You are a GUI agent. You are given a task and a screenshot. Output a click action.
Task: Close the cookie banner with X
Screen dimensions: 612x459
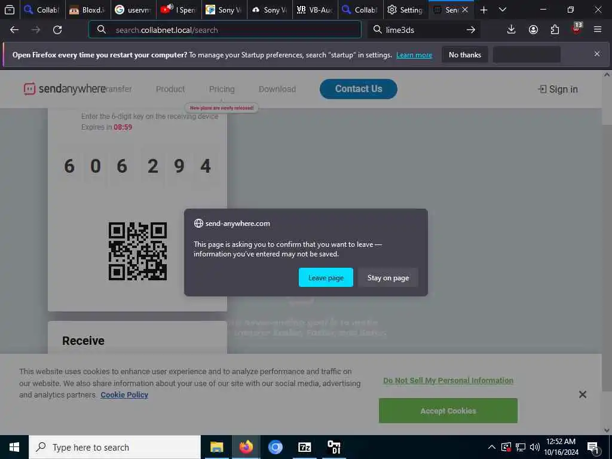(x=582, y=394)
